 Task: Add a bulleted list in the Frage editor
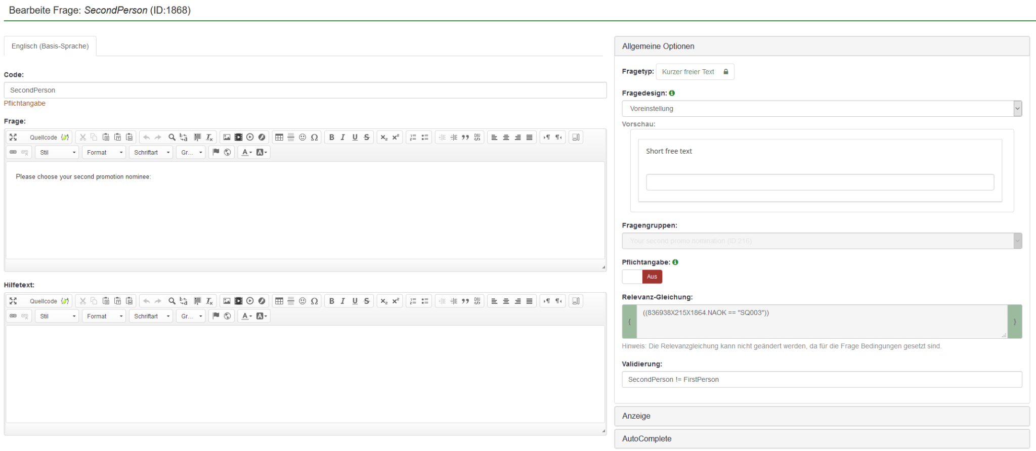425,137
